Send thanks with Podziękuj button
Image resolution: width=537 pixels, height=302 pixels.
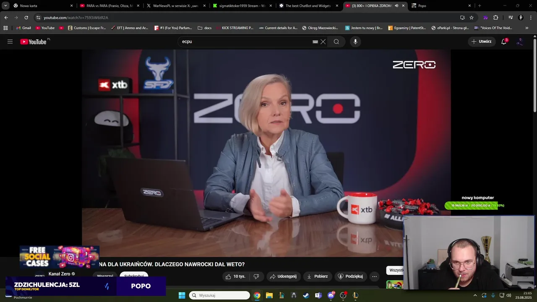(350, 276)
